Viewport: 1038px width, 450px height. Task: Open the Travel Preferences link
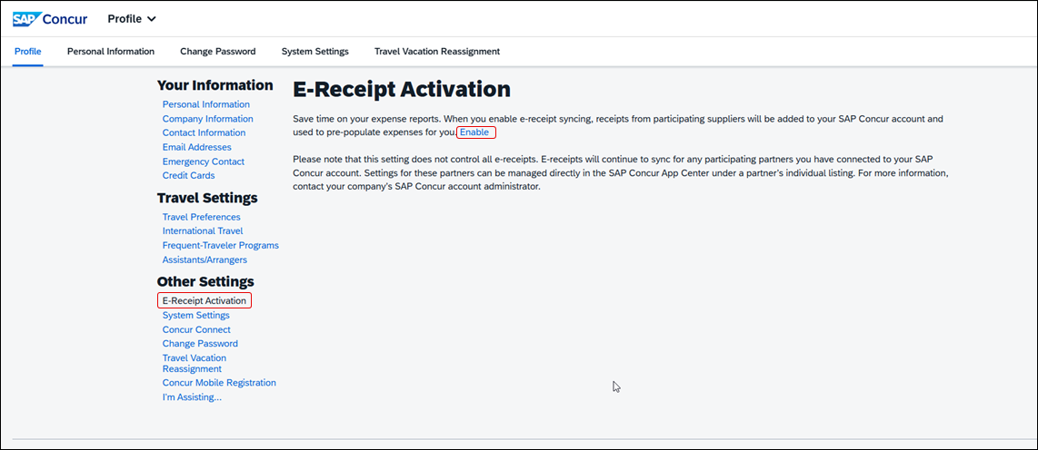coord(201,217)
